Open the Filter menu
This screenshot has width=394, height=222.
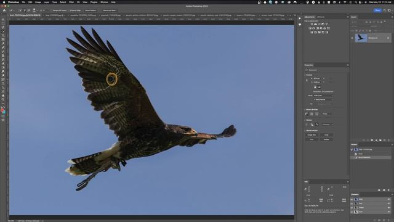tap(71, 2)
